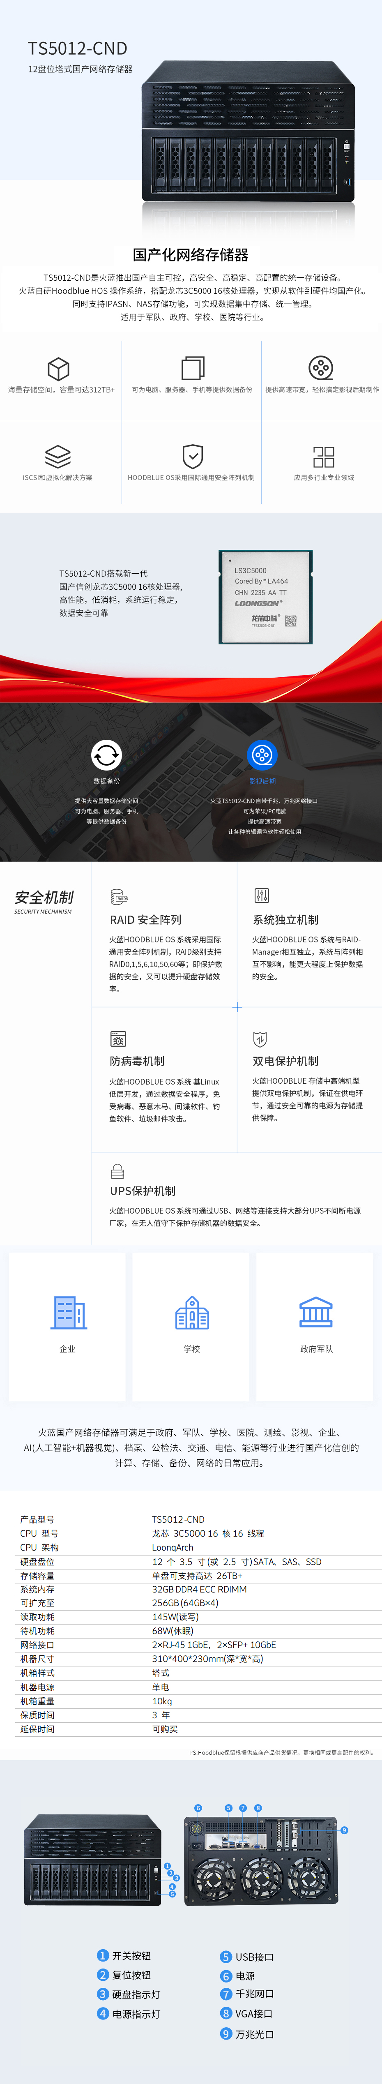Click the PS:Hoodblue footnote text

282,1753
